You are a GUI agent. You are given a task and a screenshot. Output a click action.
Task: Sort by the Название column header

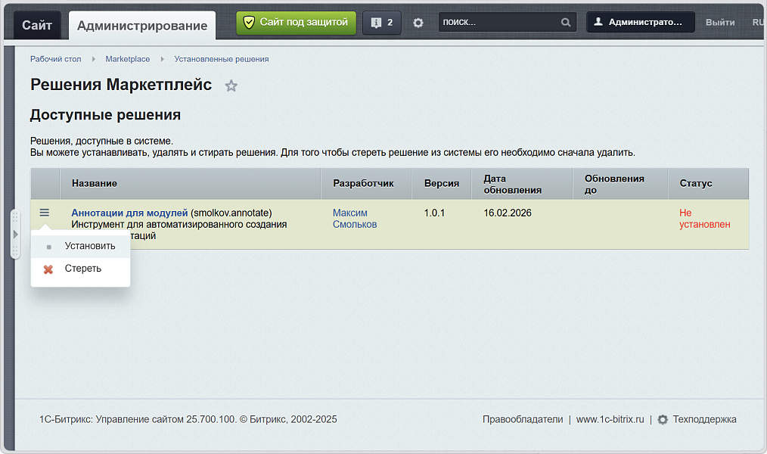point(95,184)
